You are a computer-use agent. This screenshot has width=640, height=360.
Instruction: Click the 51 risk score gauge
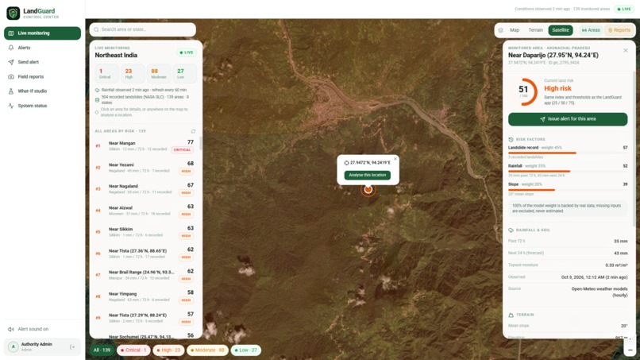click(x=524, y=91)
